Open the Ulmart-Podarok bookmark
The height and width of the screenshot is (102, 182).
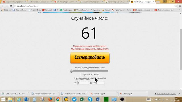81,10
